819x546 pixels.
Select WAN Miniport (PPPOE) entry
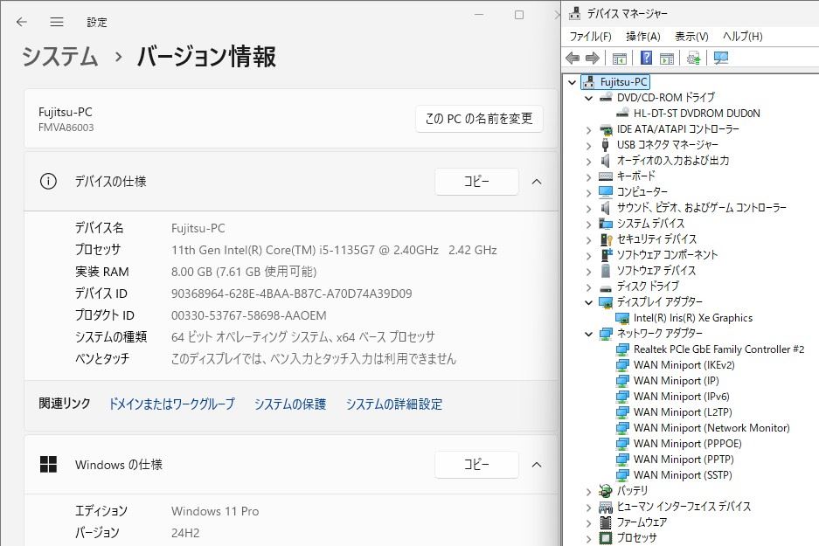[687, 443]
